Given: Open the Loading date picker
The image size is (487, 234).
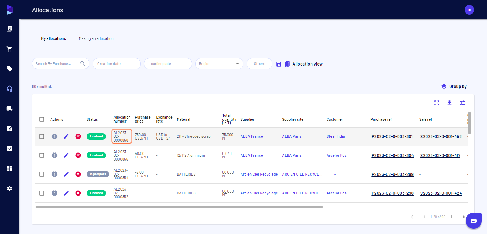Looking at the screenshot, I should (x=168, y=64).
